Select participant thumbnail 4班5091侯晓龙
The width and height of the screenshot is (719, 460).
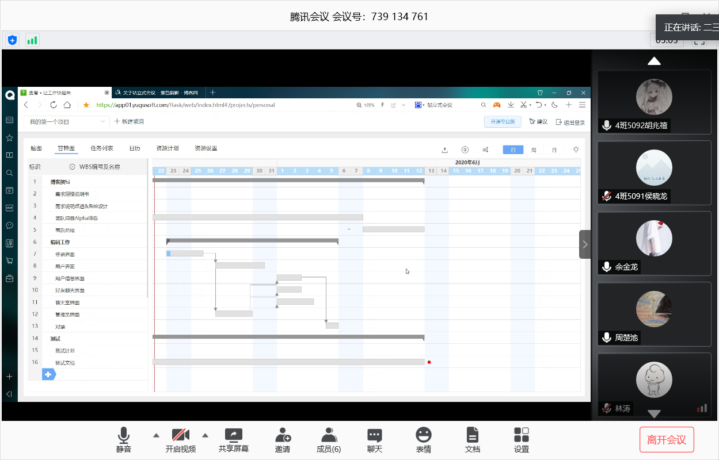coord(654,172)
